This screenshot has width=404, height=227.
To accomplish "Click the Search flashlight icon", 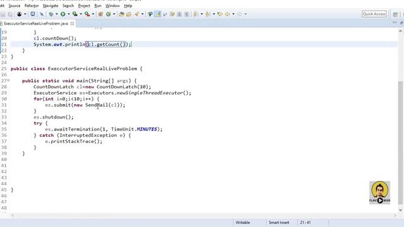I will coord(136,14).
